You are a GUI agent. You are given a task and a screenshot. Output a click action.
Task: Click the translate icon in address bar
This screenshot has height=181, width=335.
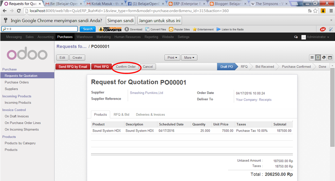[310, 11]
